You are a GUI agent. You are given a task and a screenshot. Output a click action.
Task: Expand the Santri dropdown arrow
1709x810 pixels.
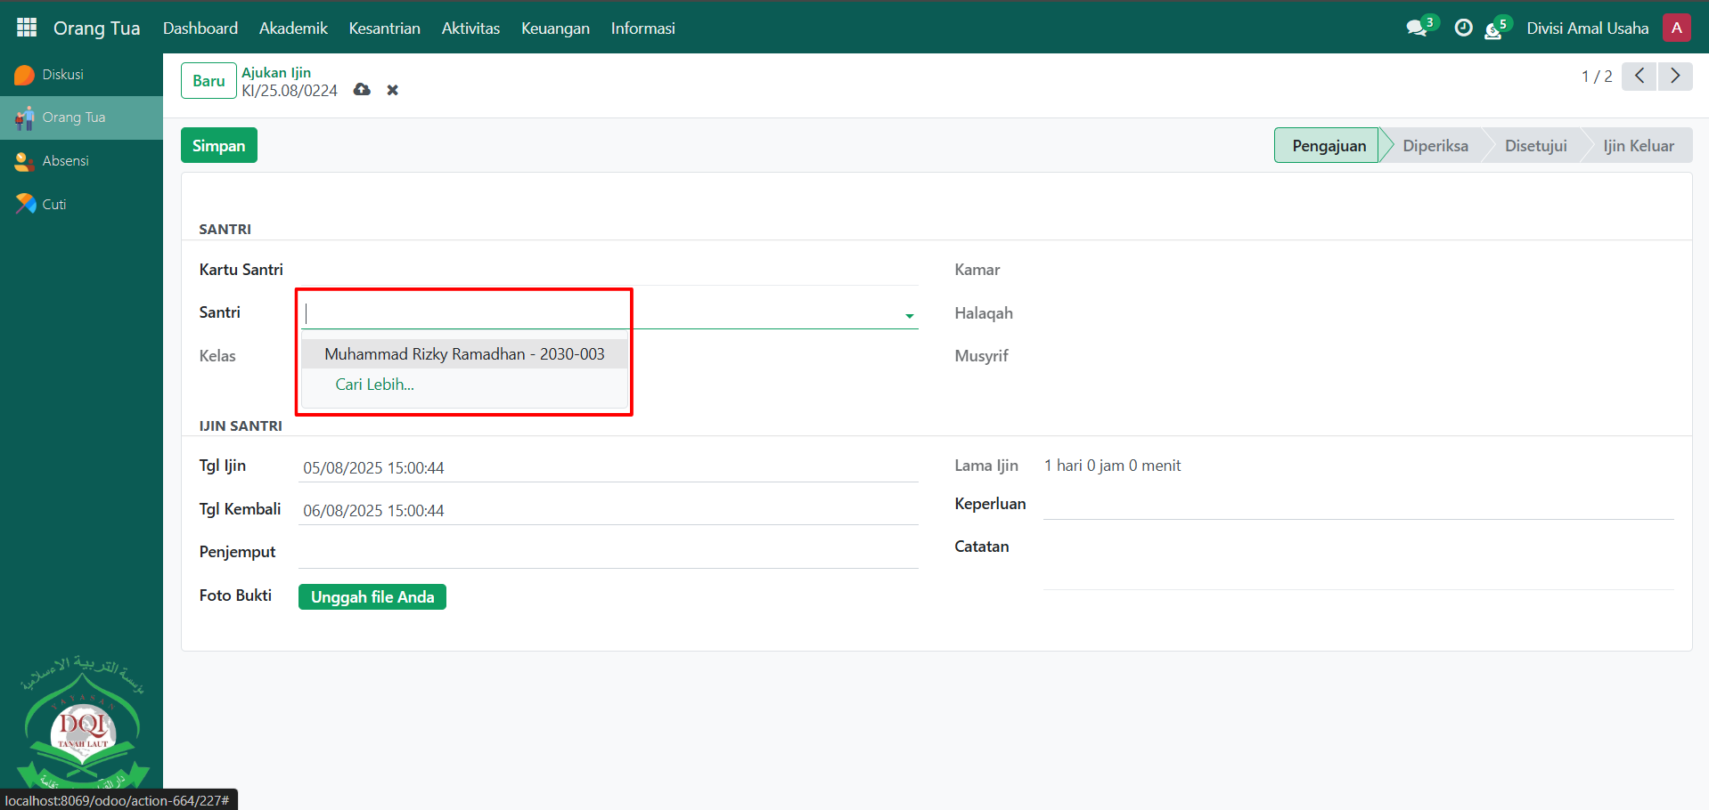tap(909, 315)
